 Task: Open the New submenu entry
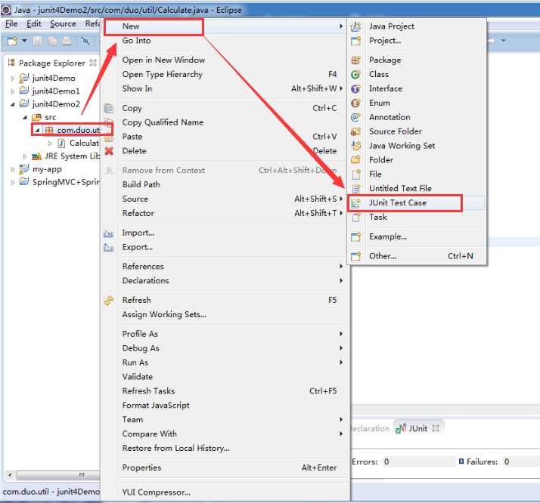click(x=224, y=26)
